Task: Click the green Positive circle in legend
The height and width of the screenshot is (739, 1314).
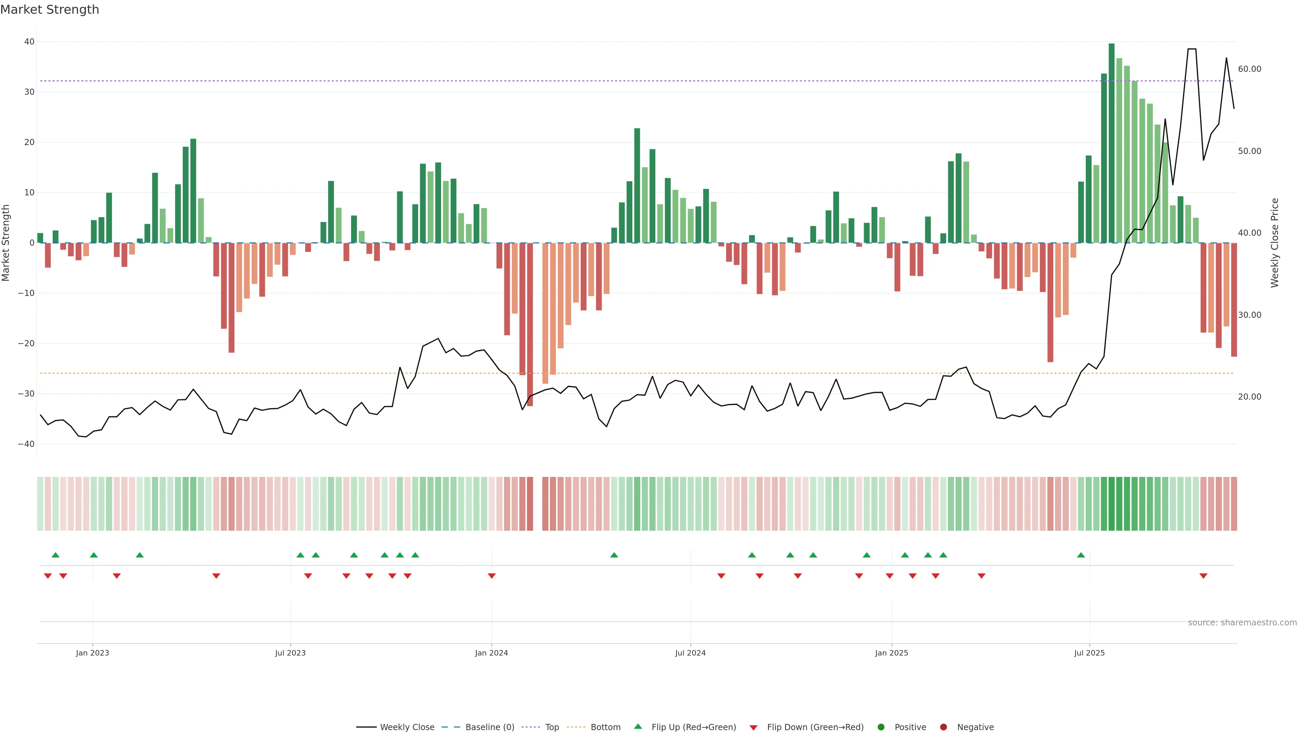Action: click(x=880, y=727)
